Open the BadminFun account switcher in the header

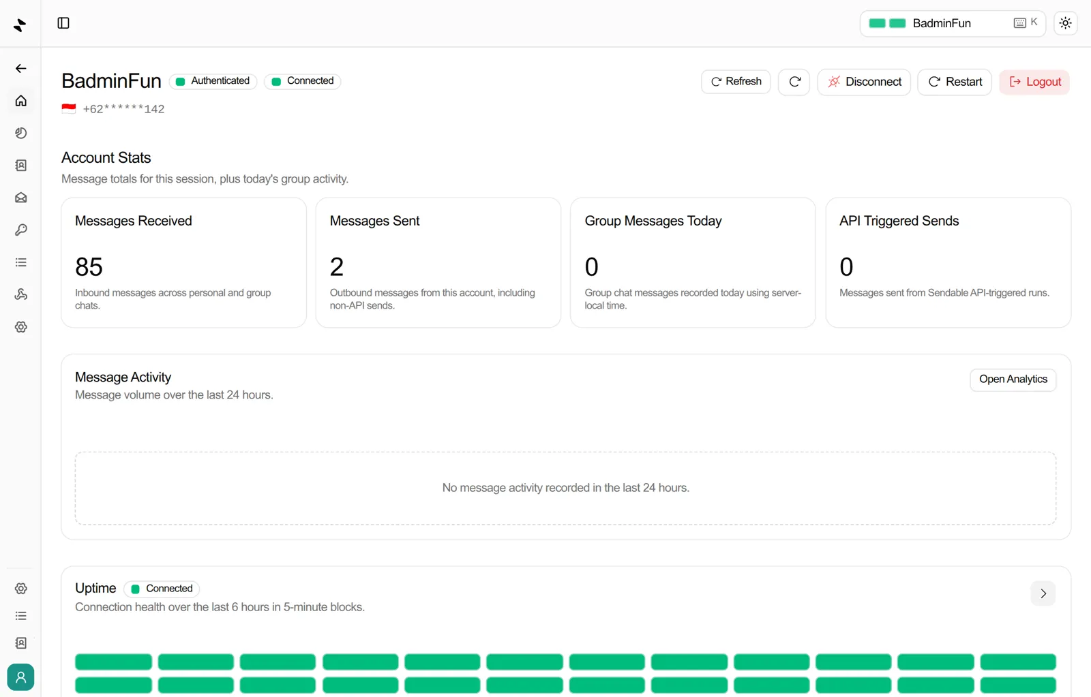click(953, 23)
